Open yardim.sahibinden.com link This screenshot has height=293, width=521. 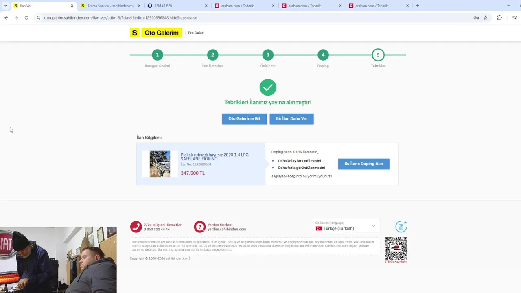point(227,229)
